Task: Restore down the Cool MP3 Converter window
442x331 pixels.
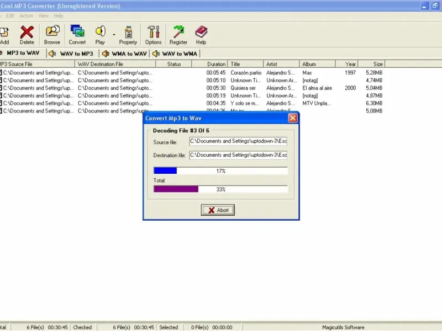Action: coord(434,6)
